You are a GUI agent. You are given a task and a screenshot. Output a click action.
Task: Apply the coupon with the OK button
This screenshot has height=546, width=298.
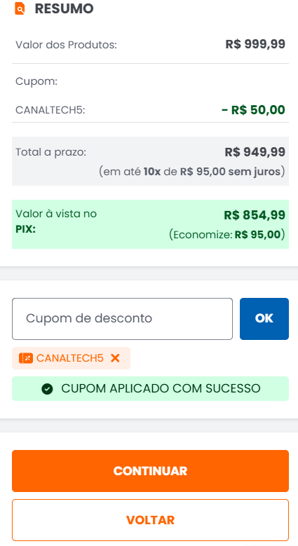[x=264, y=319]
